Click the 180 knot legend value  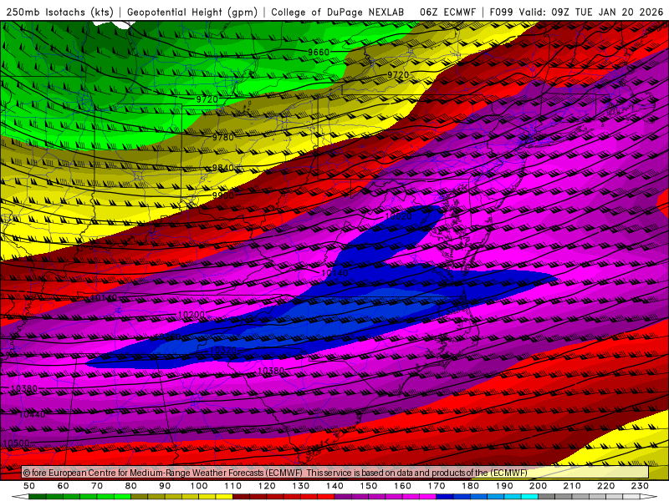[470, 486]
